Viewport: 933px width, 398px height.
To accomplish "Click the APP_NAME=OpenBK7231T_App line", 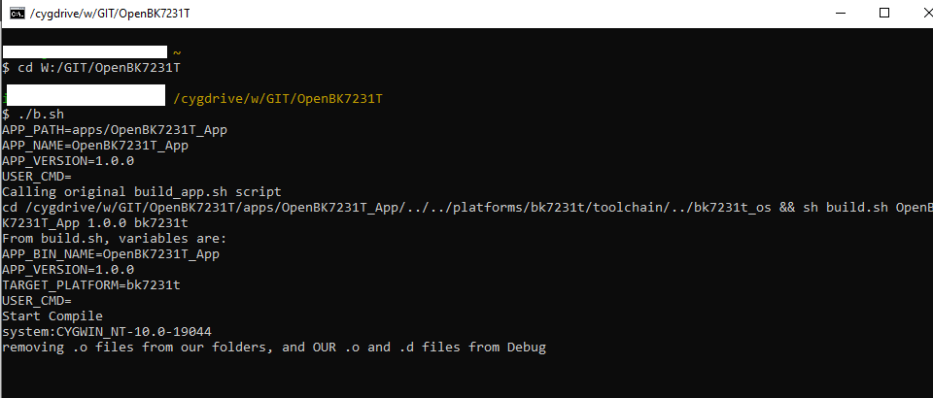I will coord(95,145).
